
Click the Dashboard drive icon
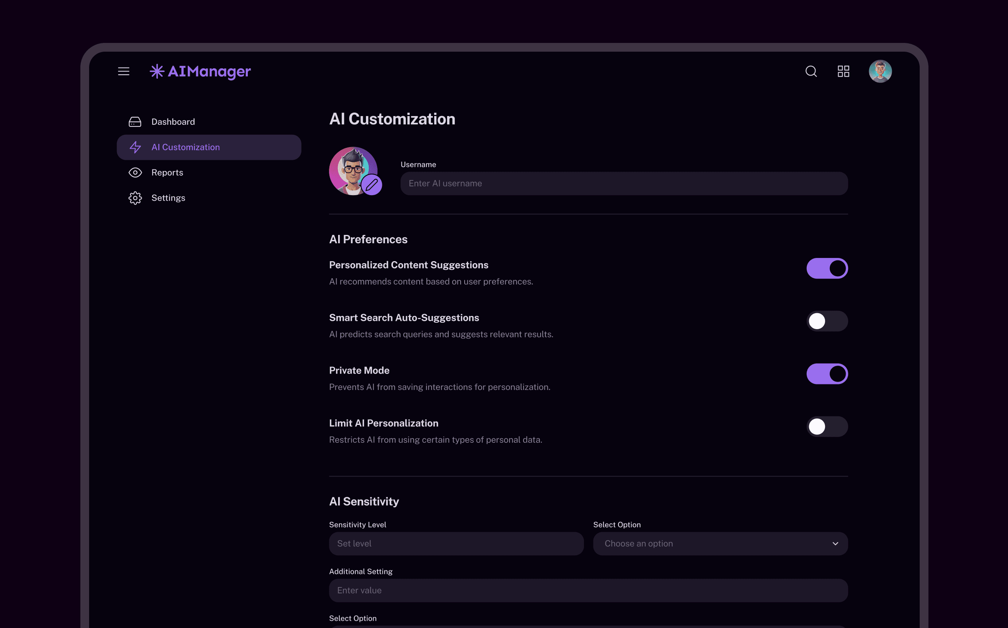[135, 122]
